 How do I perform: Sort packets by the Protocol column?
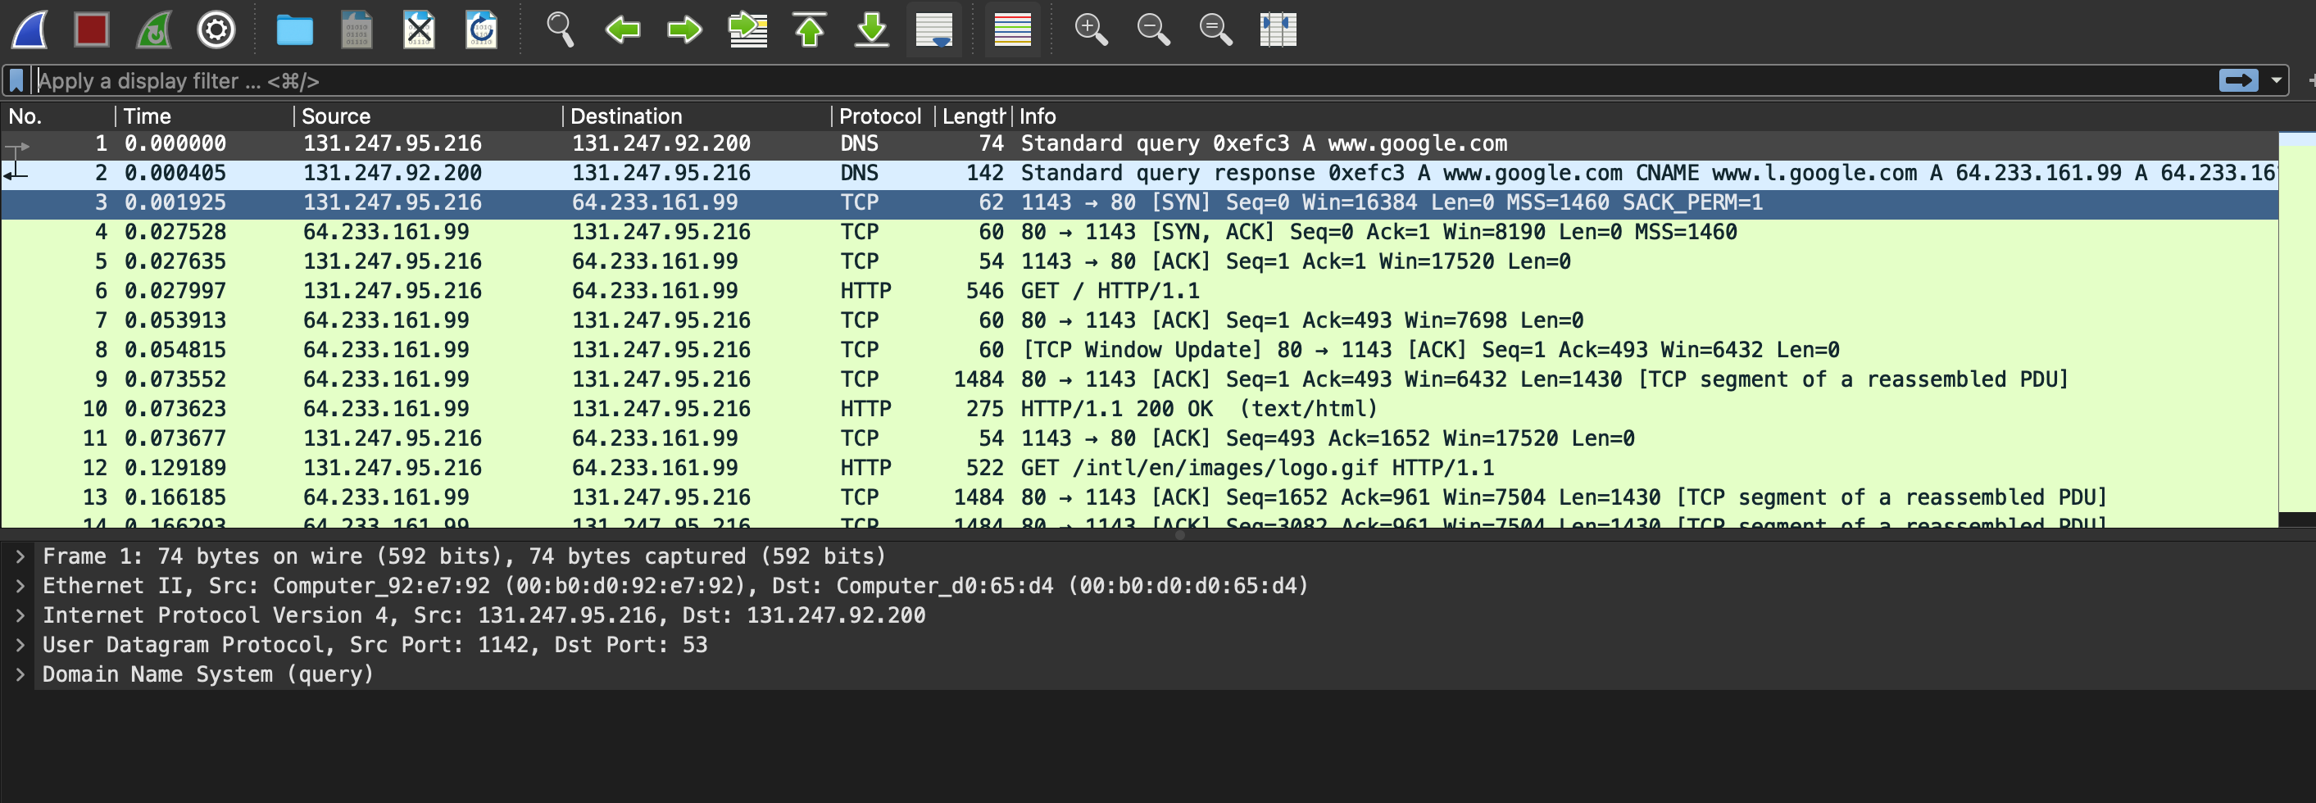(x=879, y=116)
